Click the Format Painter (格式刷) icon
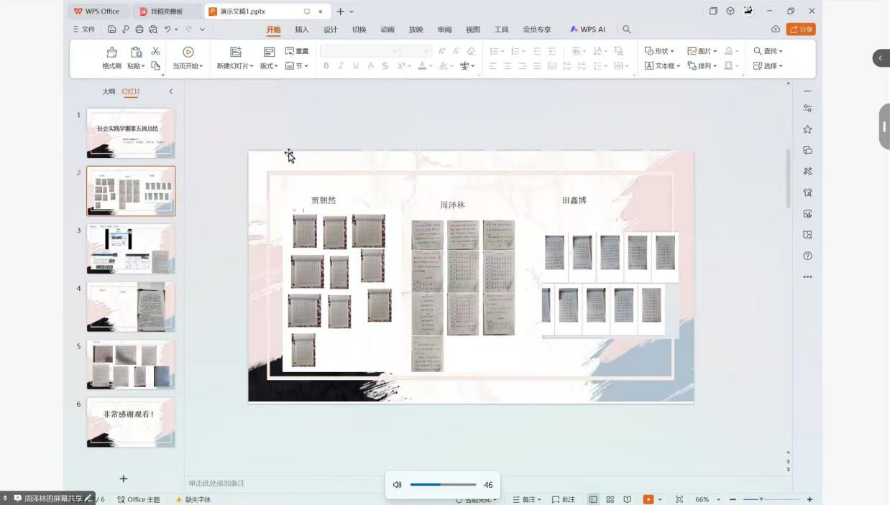890x505 pixels. click(x=111, y=52)
